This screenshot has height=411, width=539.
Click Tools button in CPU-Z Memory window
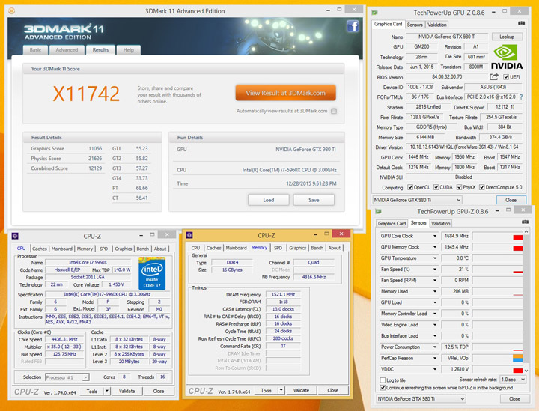click(x=267, y=390)
